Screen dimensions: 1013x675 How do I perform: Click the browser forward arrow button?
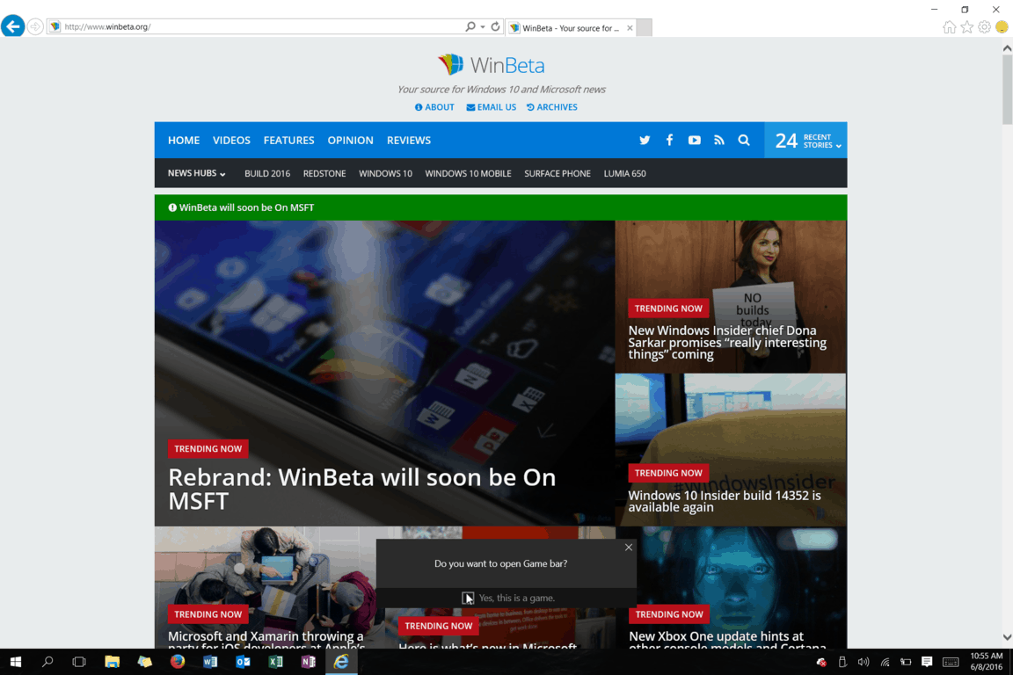click(x=35, y=26)
